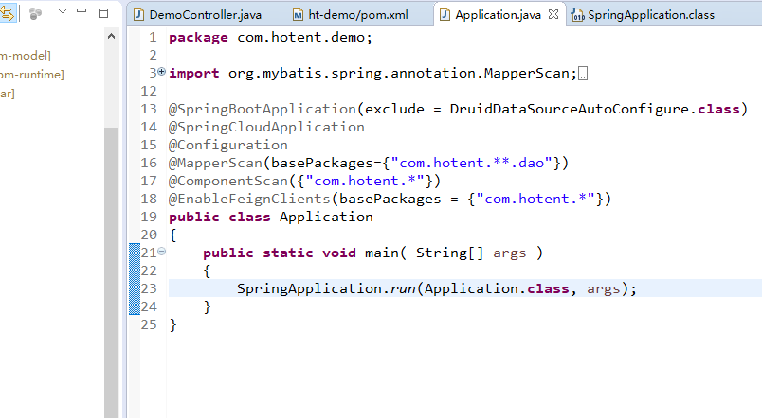Minimize the package explorer panel

[82, 10]
